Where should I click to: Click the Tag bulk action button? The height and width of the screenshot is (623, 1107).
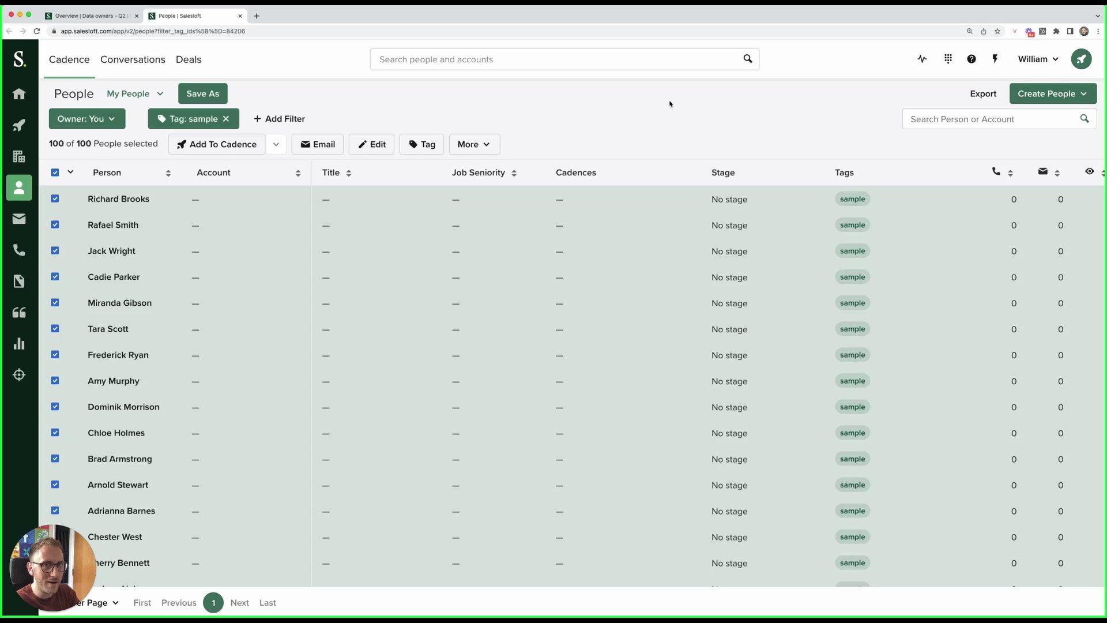(x=422, y=144)
